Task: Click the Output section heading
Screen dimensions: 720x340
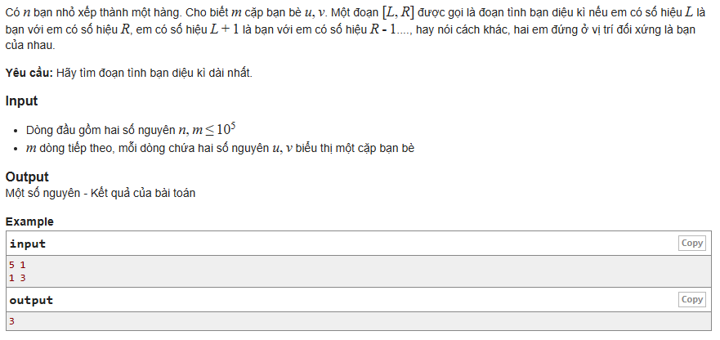Action: pyautogui.click(x=27, y=177)
